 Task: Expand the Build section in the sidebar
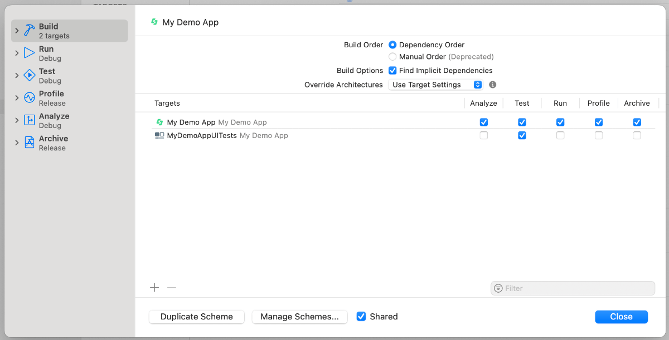(17, 31)
